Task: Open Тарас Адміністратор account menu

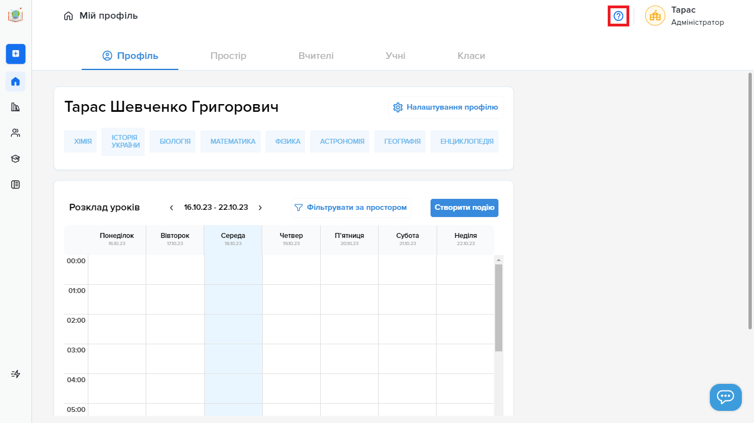Action: click(x=685, y=16)
